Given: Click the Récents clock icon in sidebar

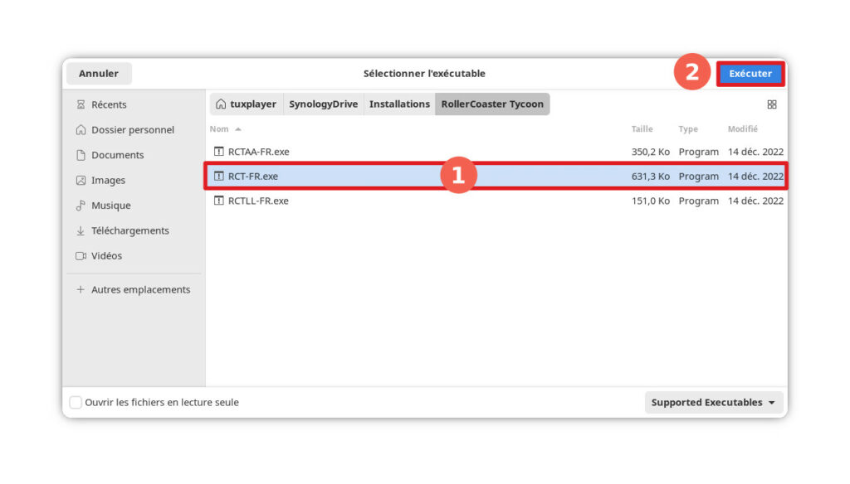Looking at the screenshot, I should [81, 104].
